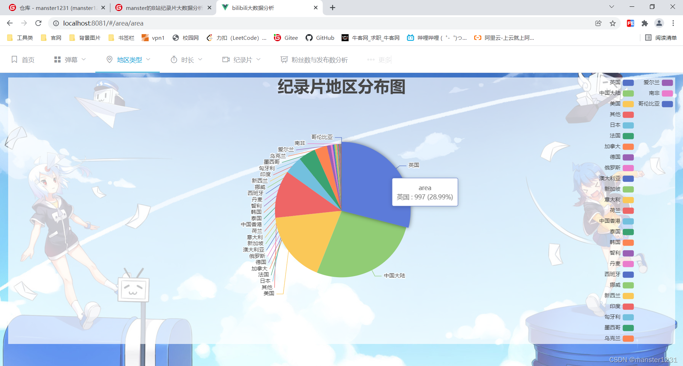683x366 pixels.
Task: Open the 阅读清单 reading list
Action: tap(661, 38)
